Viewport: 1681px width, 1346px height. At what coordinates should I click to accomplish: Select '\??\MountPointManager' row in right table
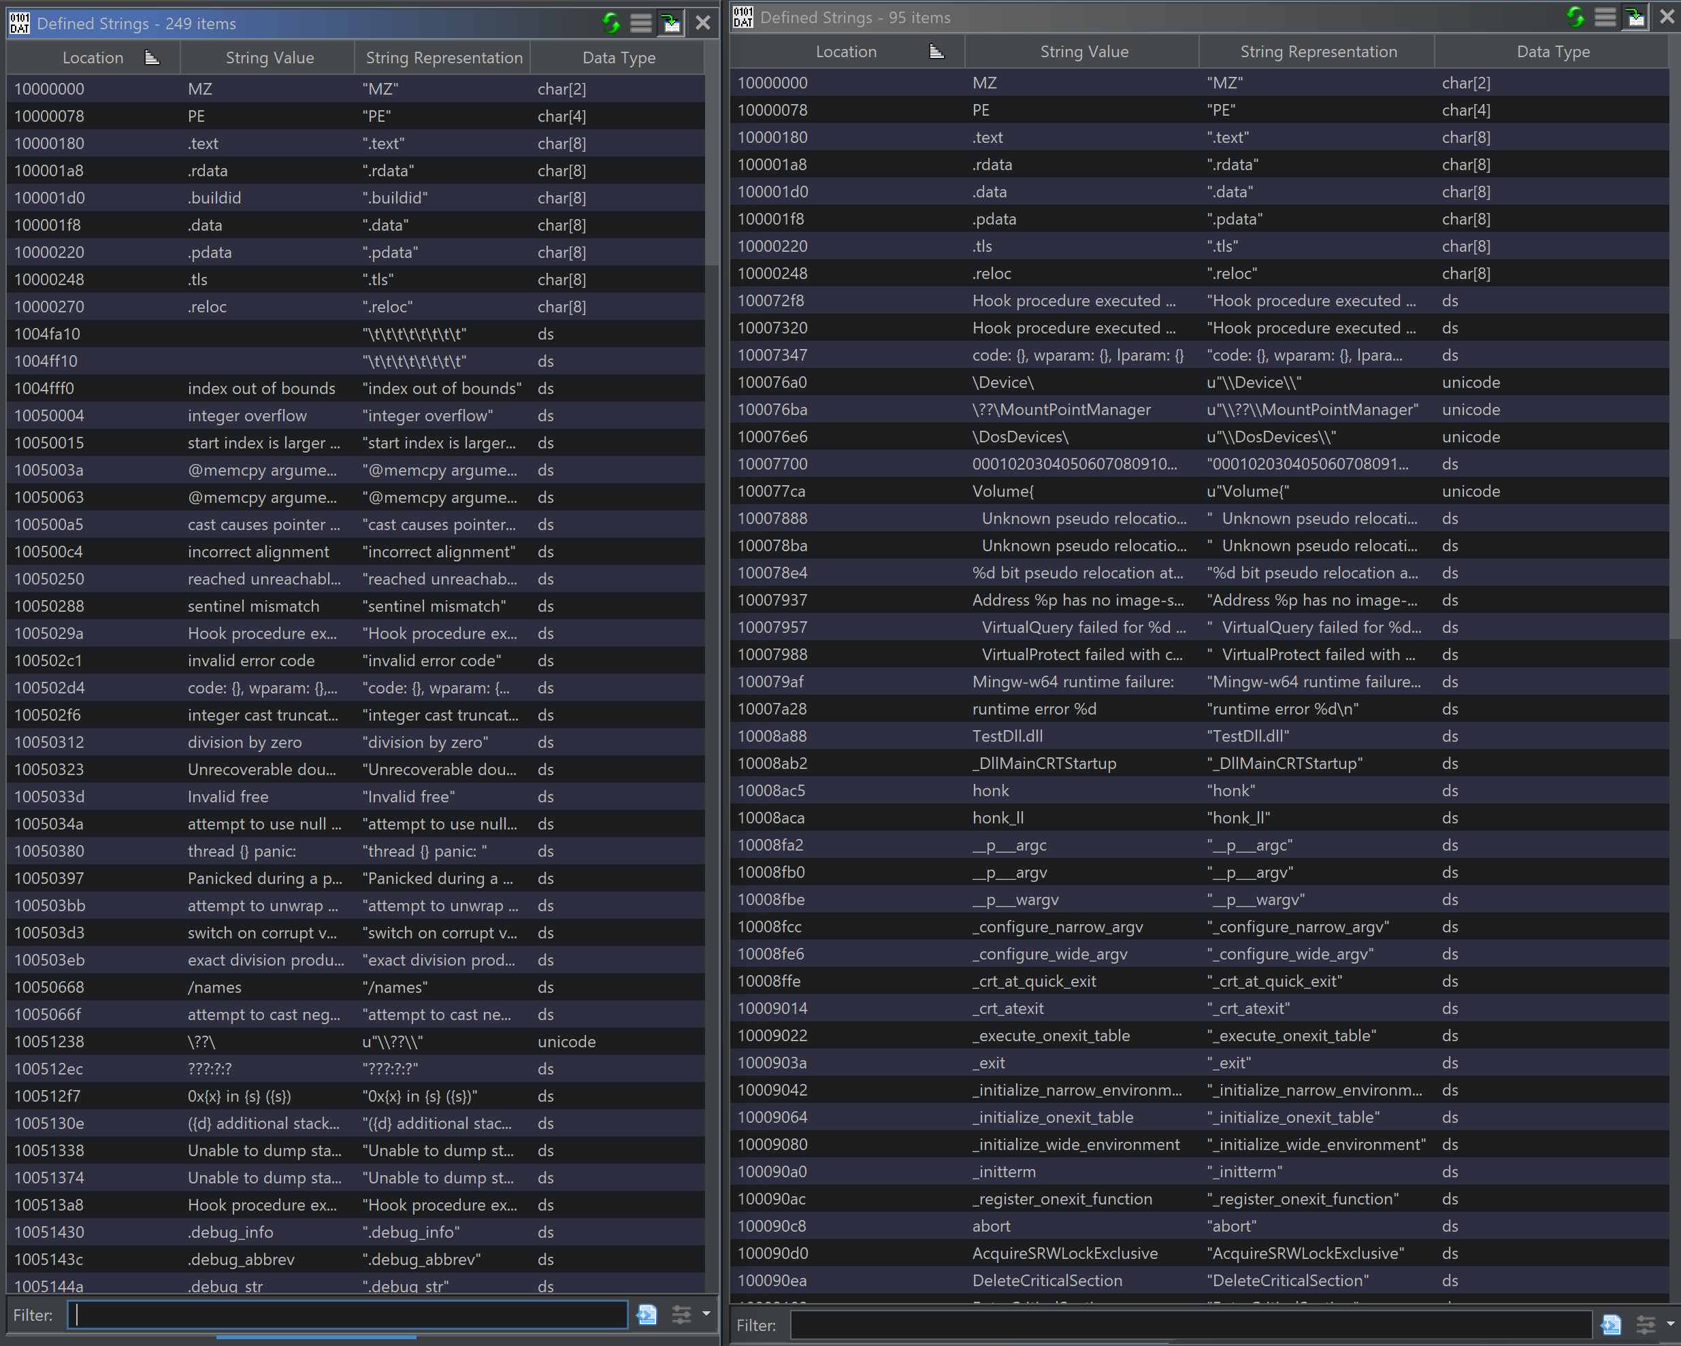(x=1200, y=410)
